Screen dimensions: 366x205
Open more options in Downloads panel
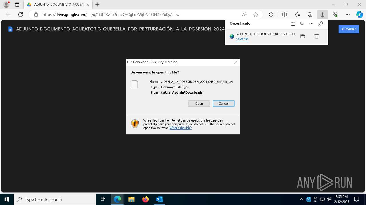311,24
